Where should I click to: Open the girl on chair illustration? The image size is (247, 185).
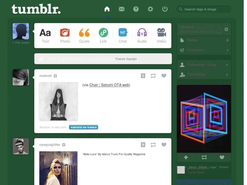pos(58,101)
